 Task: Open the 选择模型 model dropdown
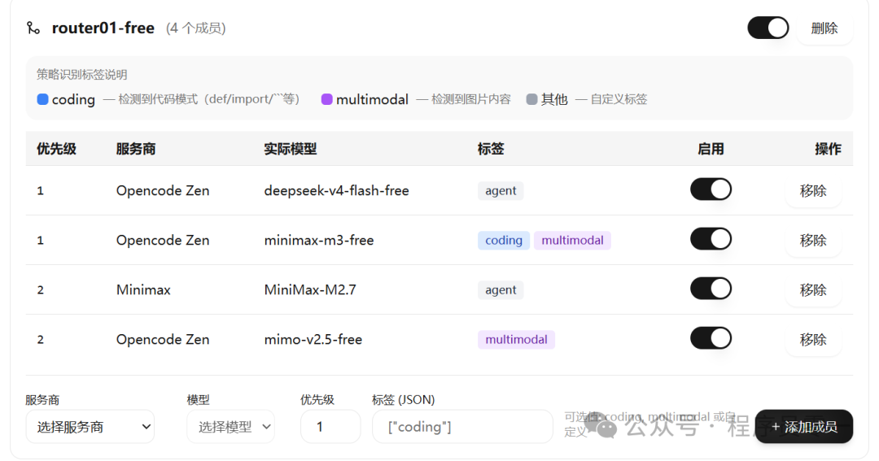(230, 427)
